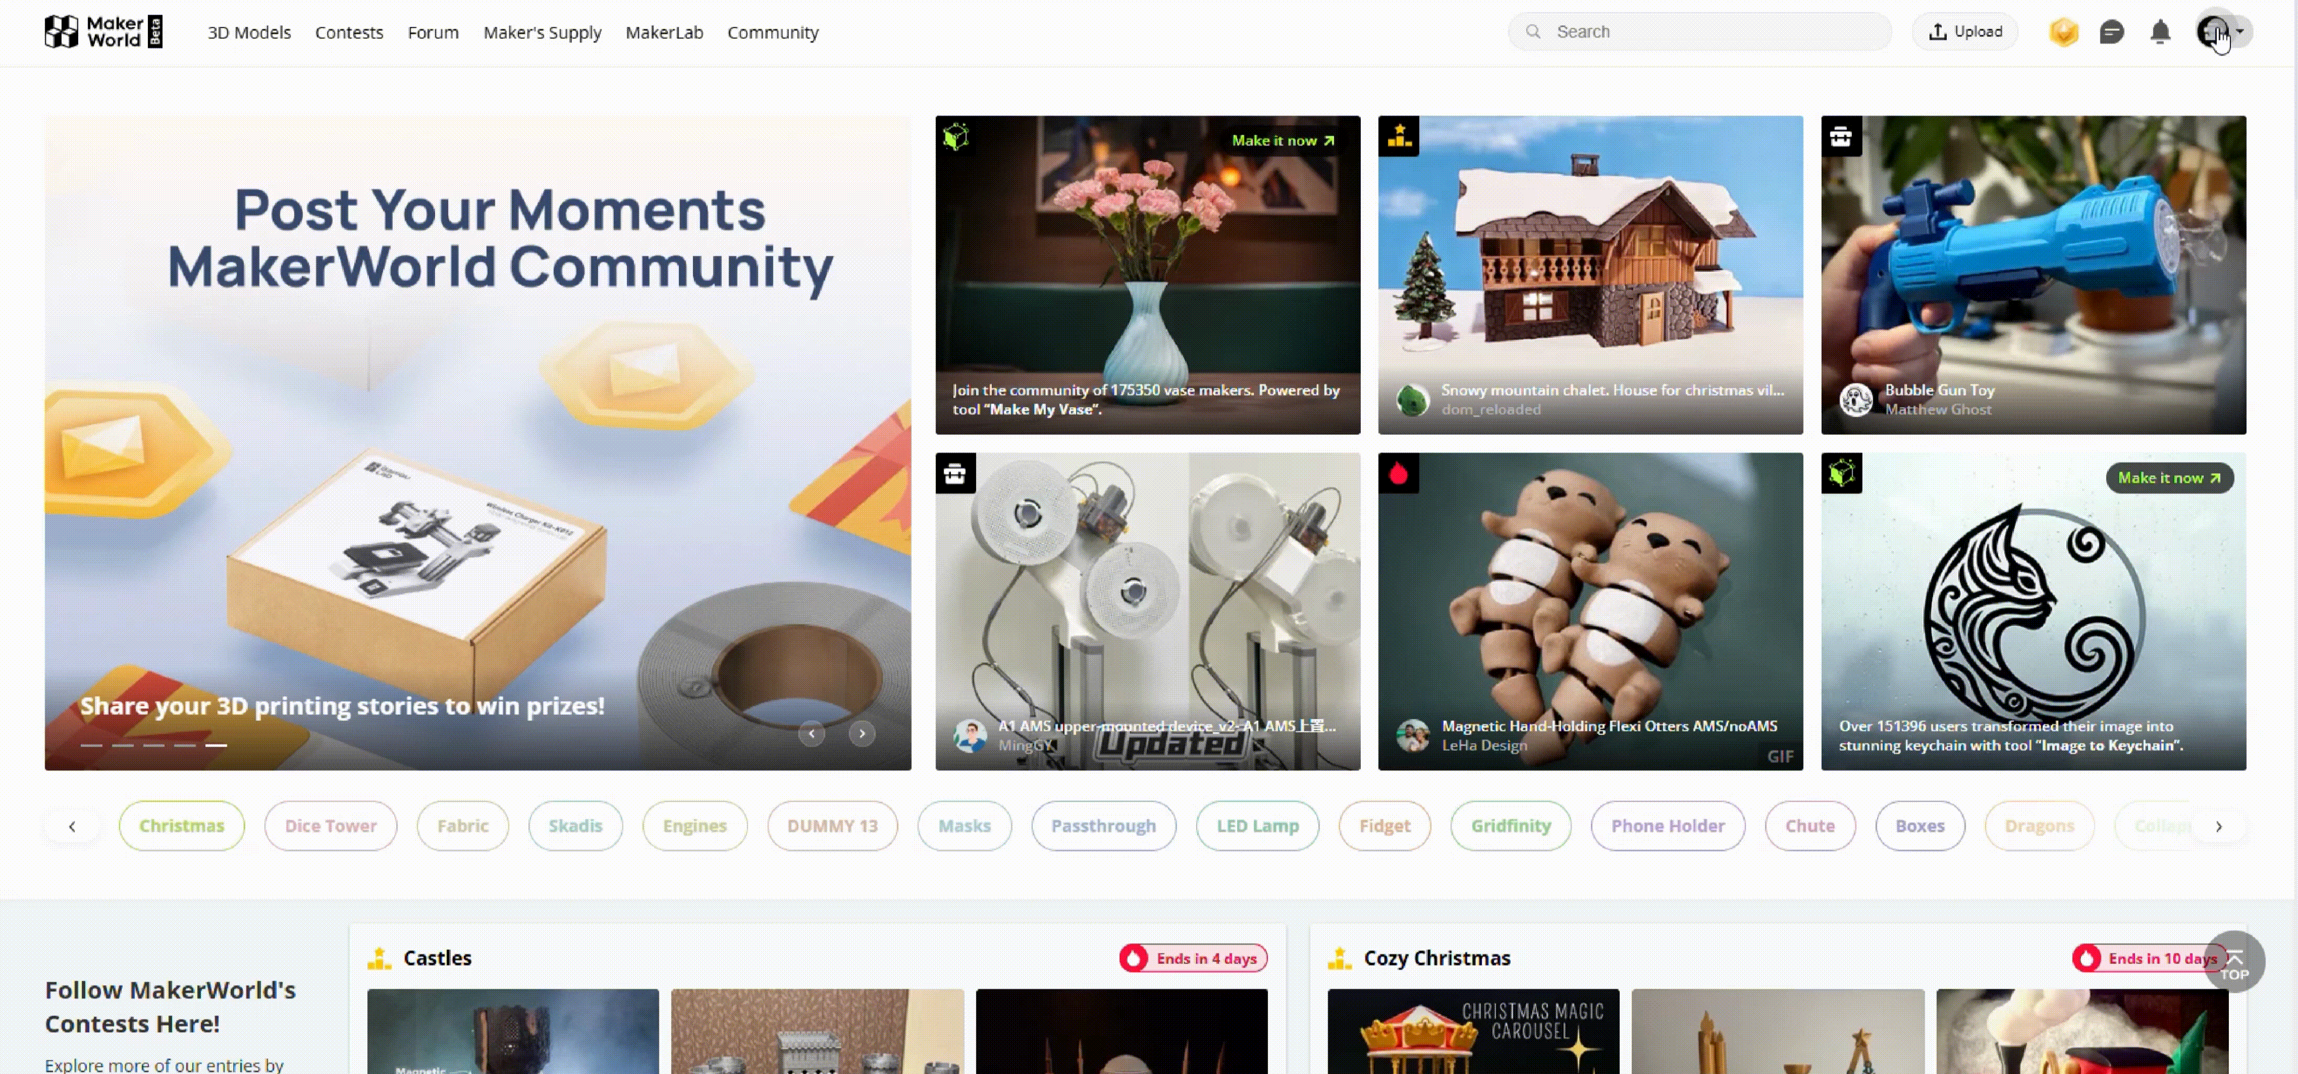2298x1074 pixels.
Task: Select the Dragons tag
Action: click(x=2039, y=826)
